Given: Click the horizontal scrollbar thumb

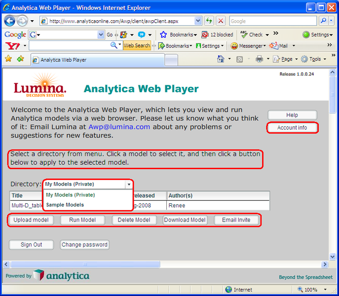Looking at the screenshot, I should pos(85,264).
